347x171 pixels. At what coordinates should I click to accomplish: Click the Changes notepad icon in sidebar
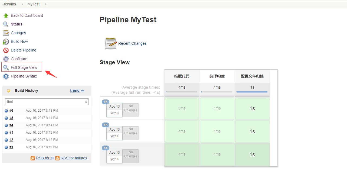point(6,33)
